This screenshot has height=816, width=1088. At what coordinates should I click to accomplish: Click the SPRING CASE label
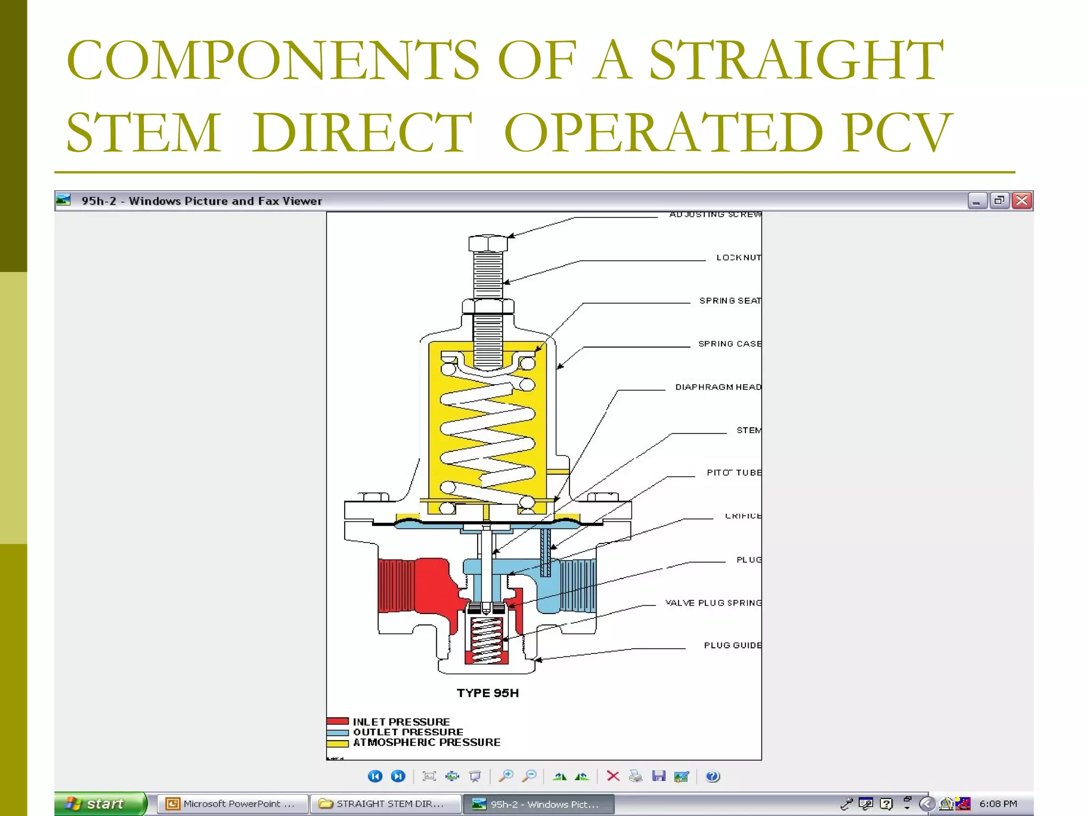(729, 344)
